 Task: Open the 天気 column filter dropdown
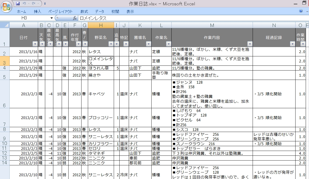click(x=42, y=44)
